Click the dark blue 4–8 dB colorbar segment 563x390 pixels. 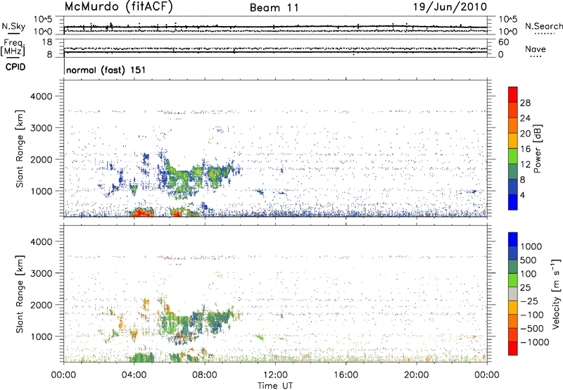(x=513, y=187)
